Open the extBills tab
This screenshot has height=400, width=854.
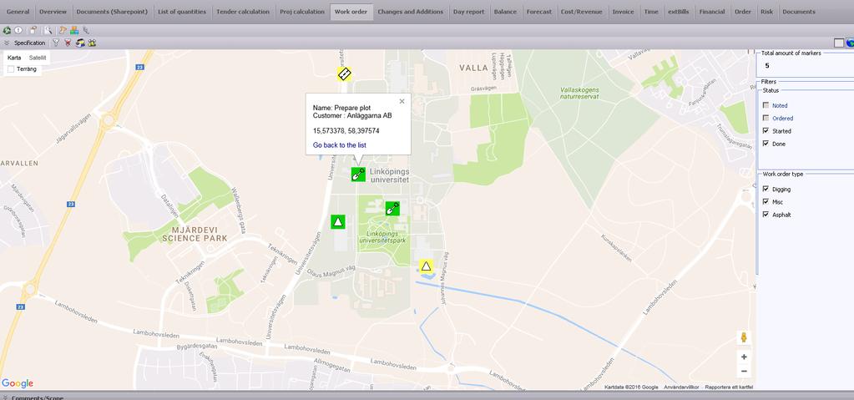(678, 12)
